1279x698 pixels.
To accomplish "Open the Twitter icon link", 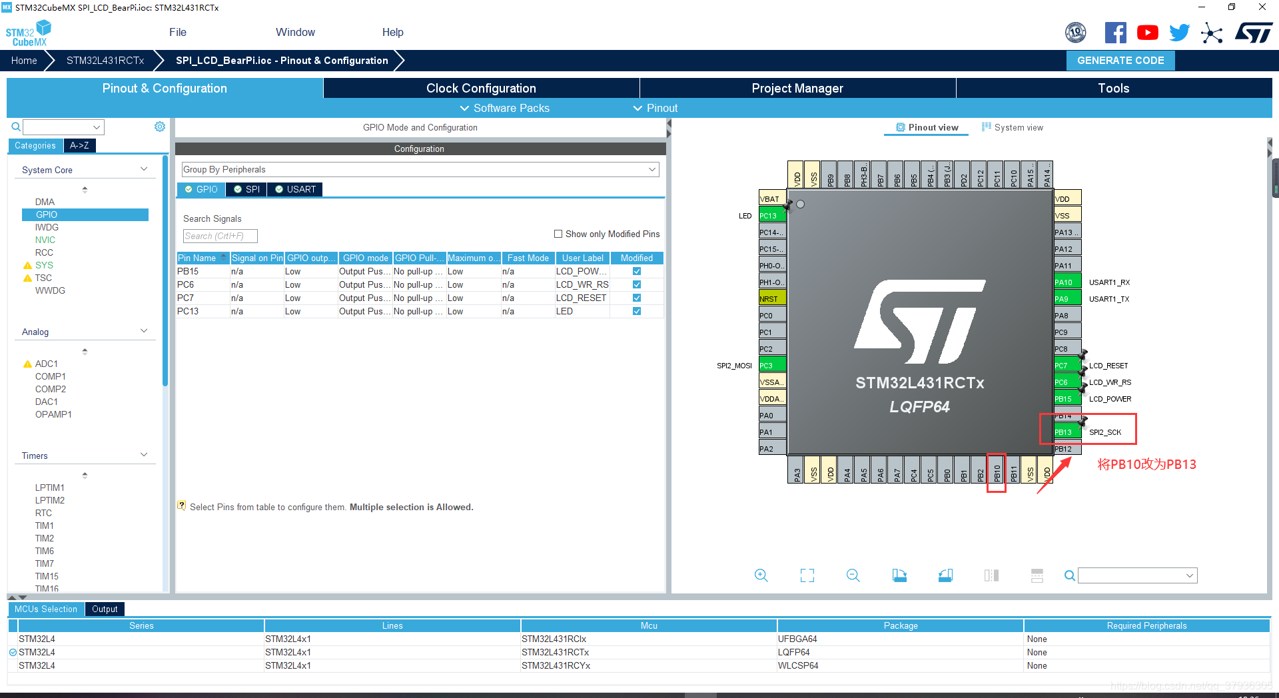I will pyautogui.click(x=1179, y=33).
